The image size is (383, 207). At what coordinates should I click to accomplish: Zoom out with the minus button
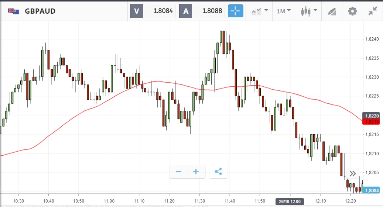[179, 172]
